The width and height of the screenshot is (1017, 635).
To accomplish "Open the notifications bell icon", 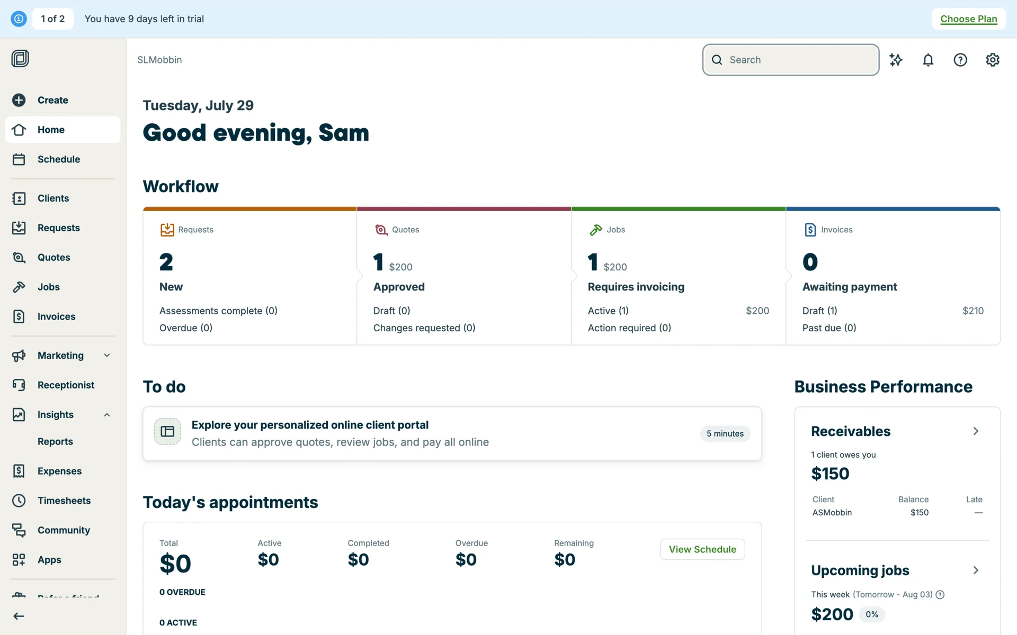I will [x=928, y=60].
